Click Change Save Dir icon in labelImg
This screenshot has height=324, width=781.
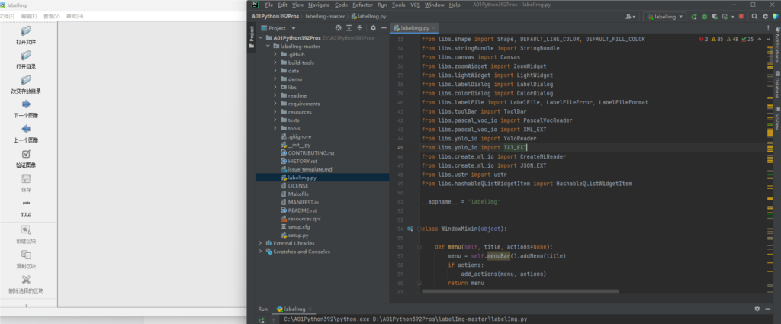click(x=26, y=79)
